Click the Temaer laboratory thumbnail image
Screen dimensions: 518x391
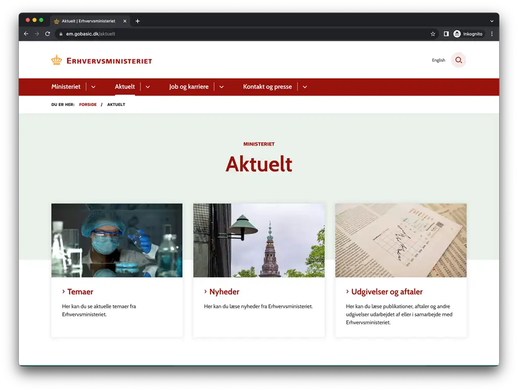point(117,240)
